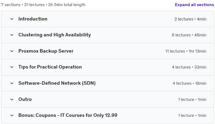215x124 pixels.
Task: Expand Tips for Practical Operation chevron
Action: [x=12, y=67]
